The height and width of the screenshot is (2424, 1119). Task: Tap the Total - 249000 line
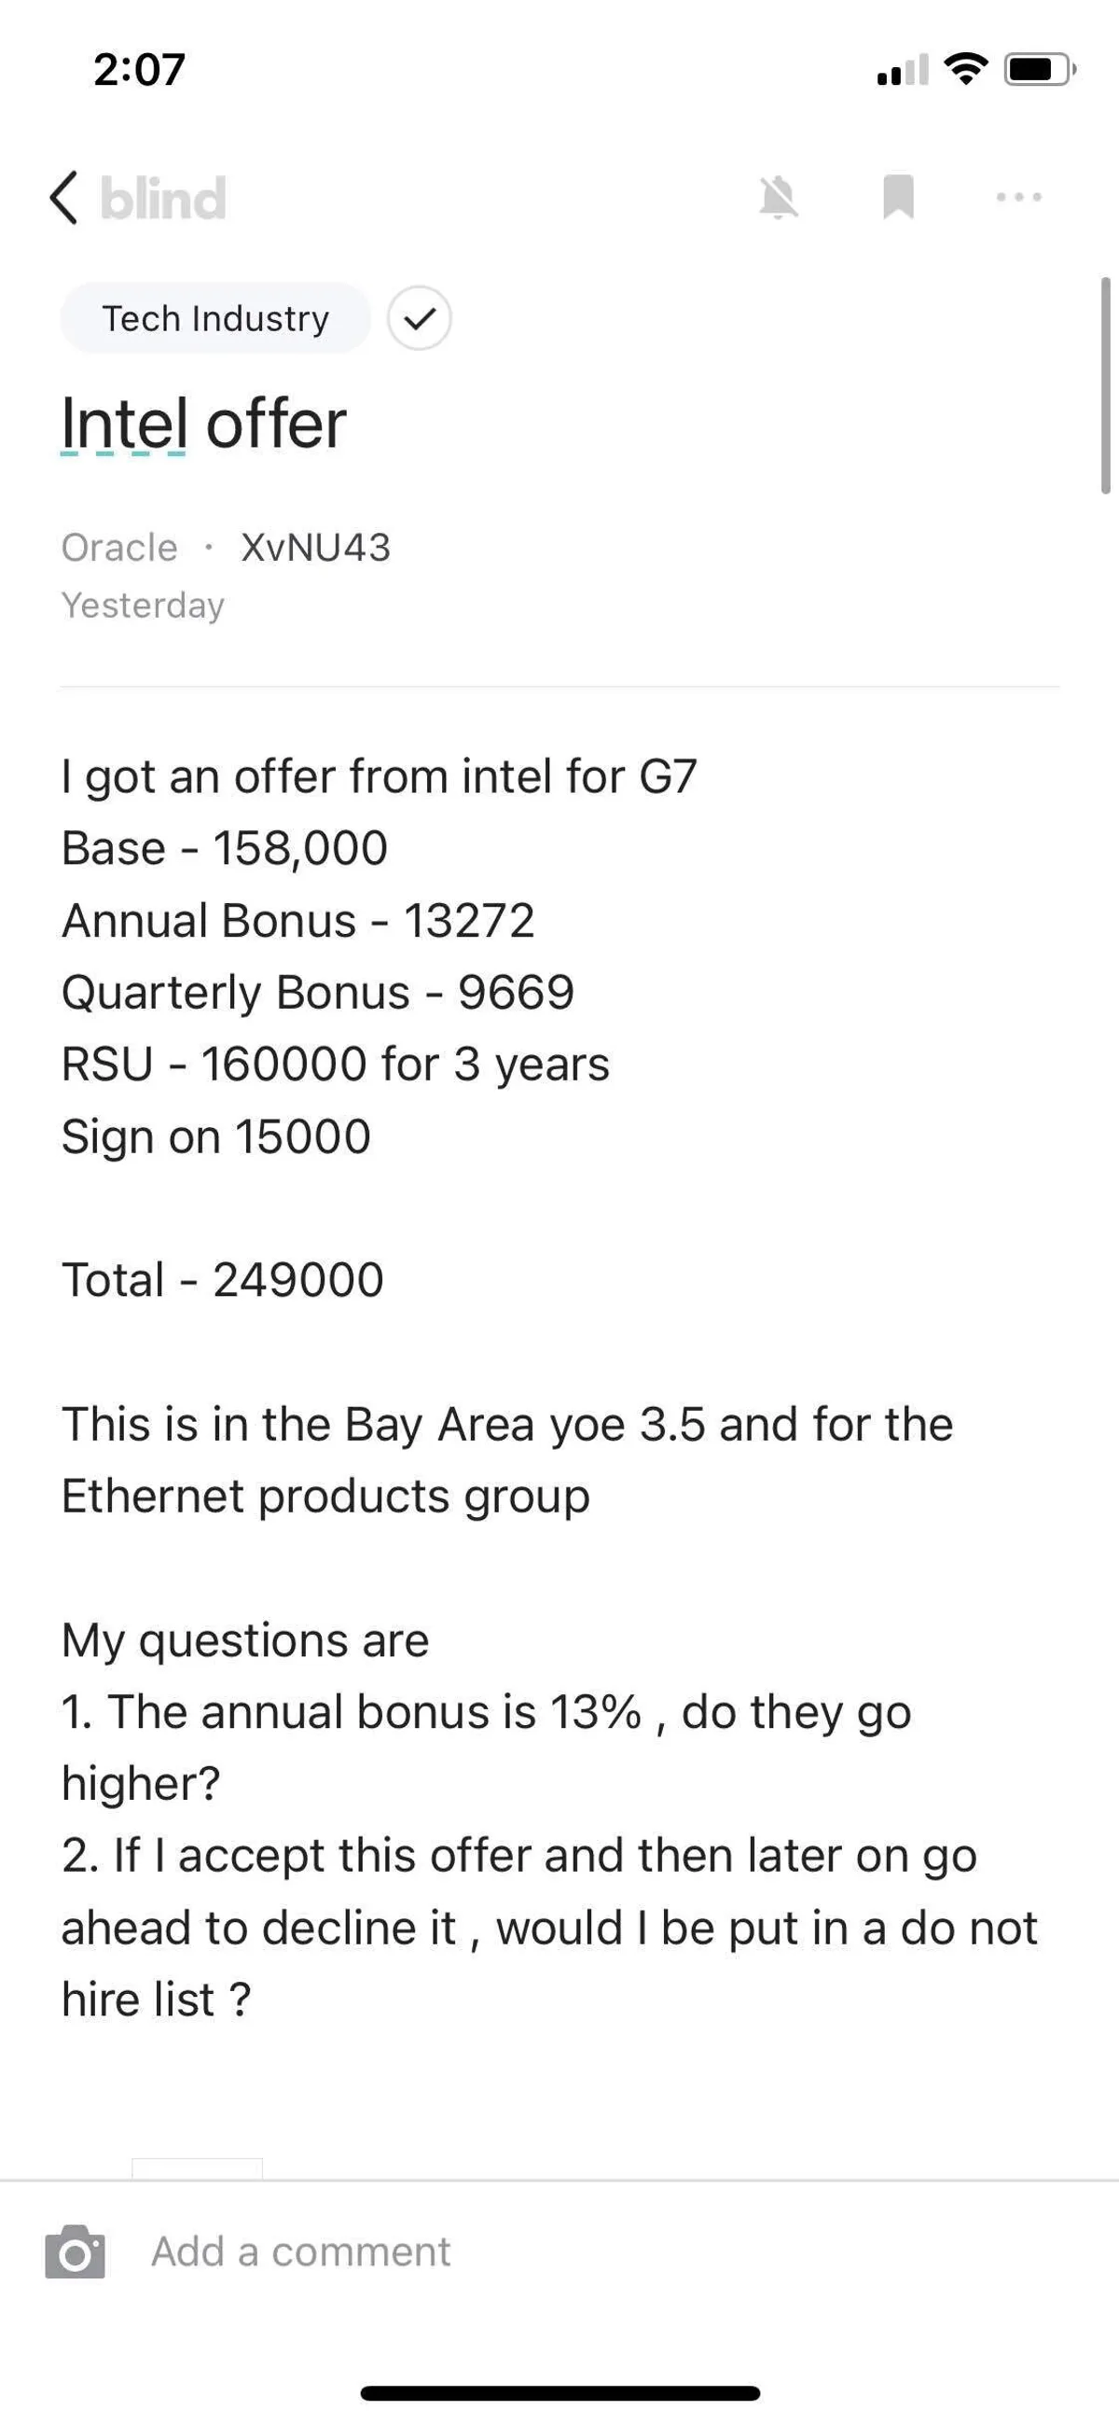(x=223, y=1280)
